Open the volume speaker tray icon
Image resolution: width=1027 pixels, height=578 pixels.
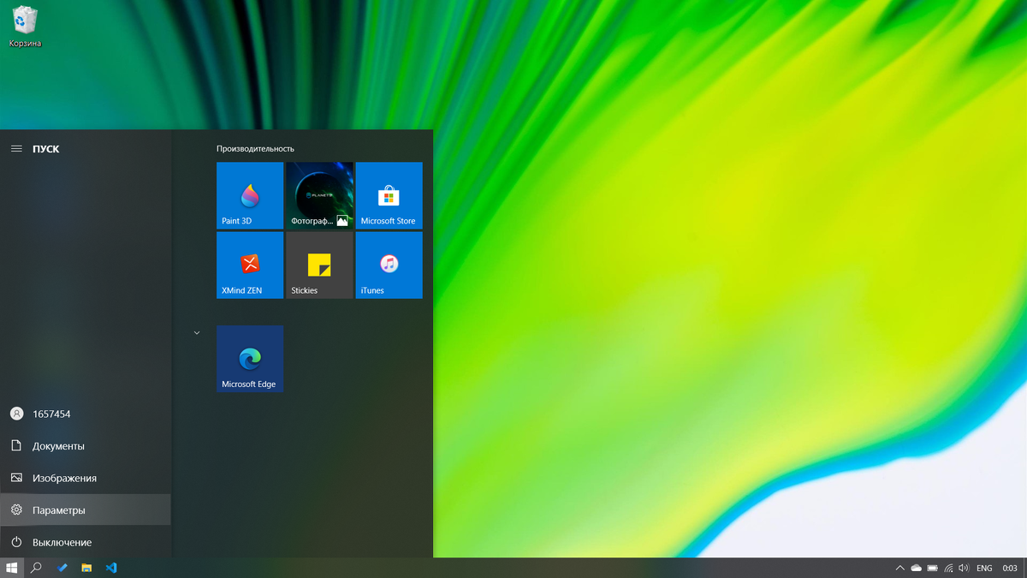pyautogui.click(x=965, y=568)
